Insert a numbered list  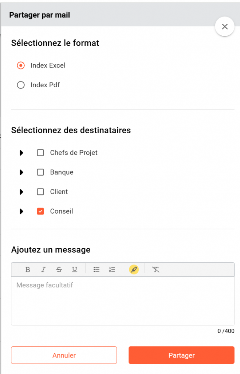point(112,270)
